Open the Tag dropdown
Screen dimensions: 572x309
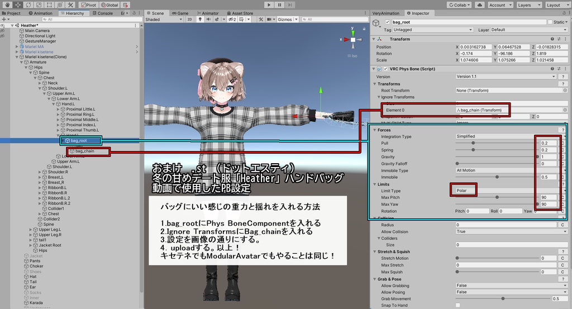pyautogui.click(x=433, y=30)
